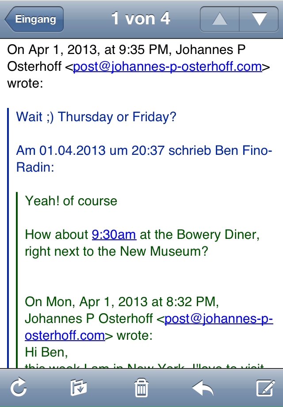Screen dimensions: 283x407
Task: Go to previous message with the up arrow
Action: coord(219,19)
